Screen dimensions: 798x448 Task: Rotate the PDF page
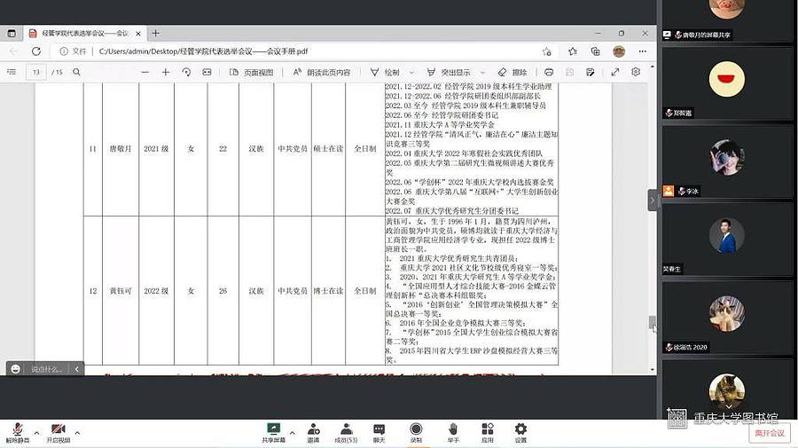[186, 72]
